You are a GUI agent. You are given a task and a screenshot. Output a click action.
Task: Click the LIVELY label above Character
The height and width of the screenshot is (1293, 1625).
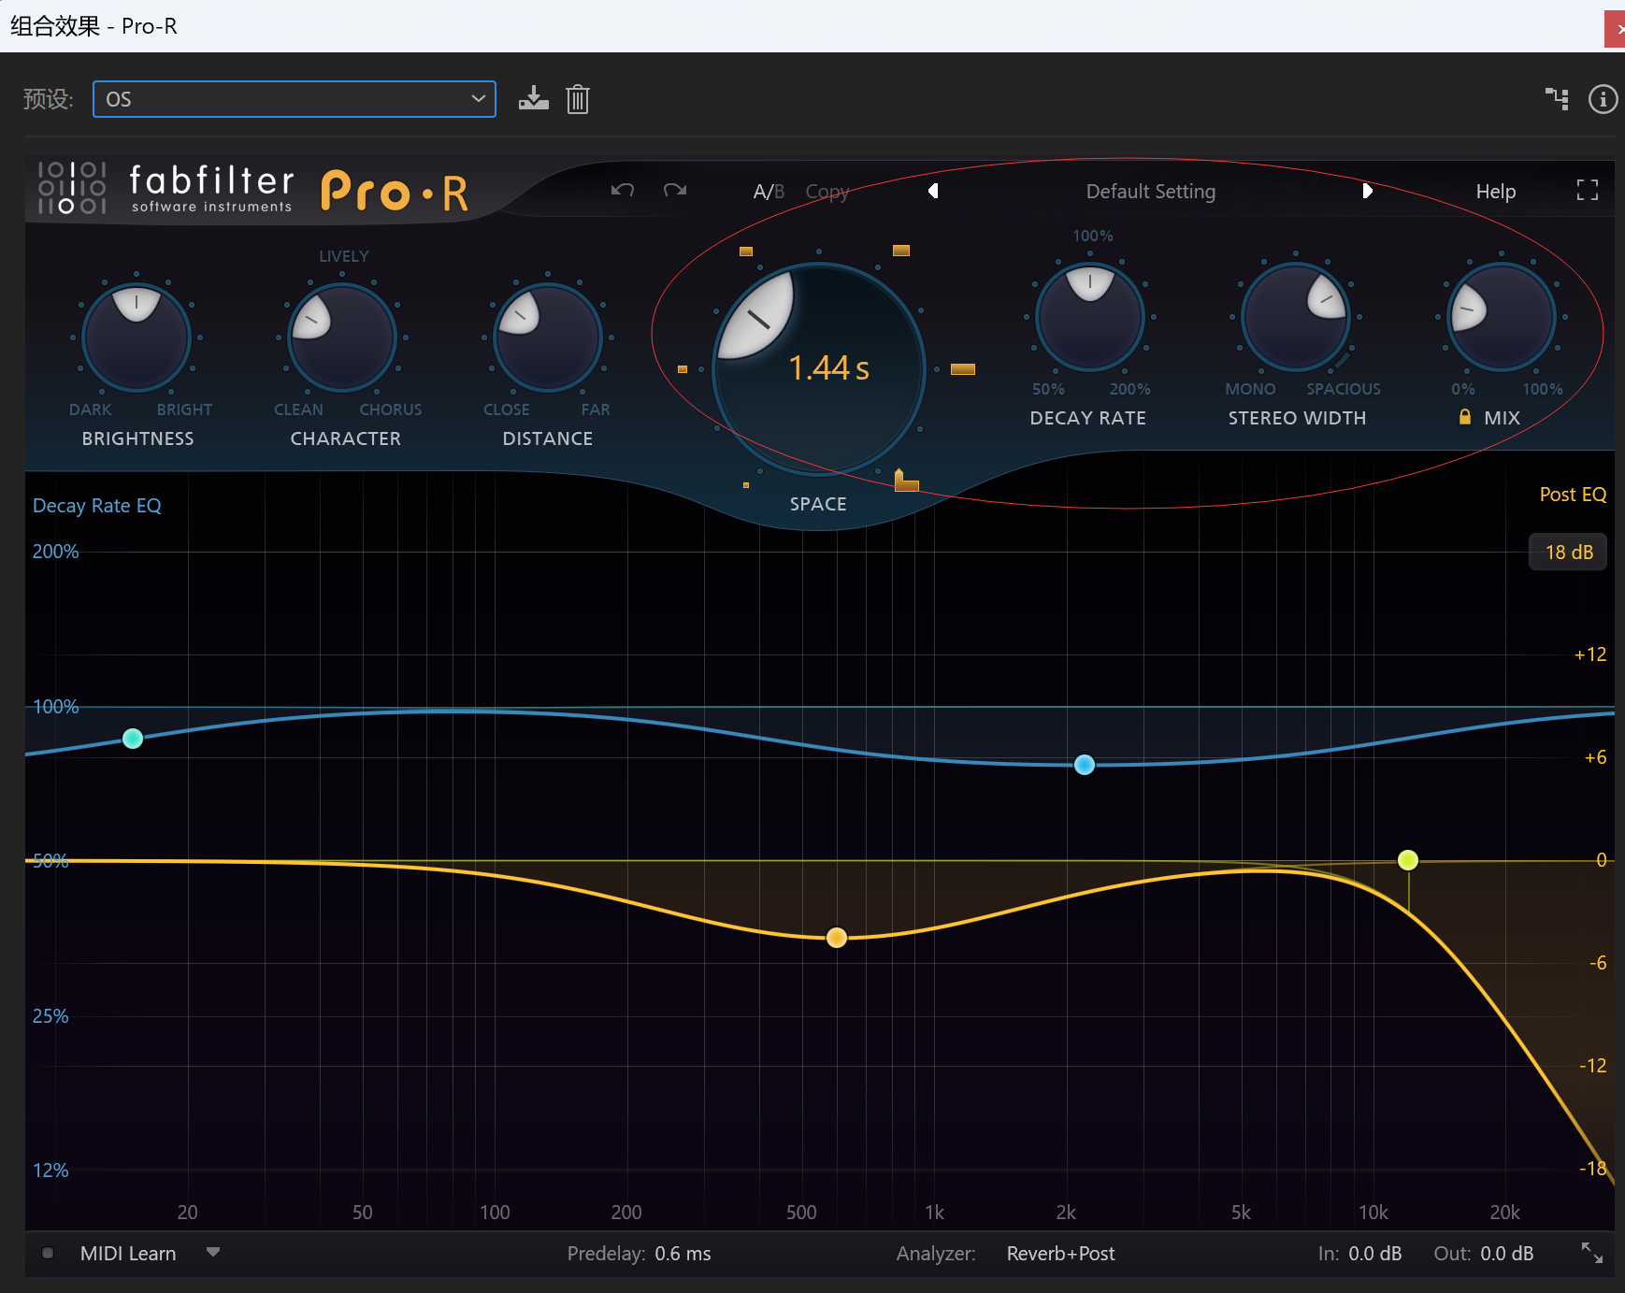tap(344, 256)
